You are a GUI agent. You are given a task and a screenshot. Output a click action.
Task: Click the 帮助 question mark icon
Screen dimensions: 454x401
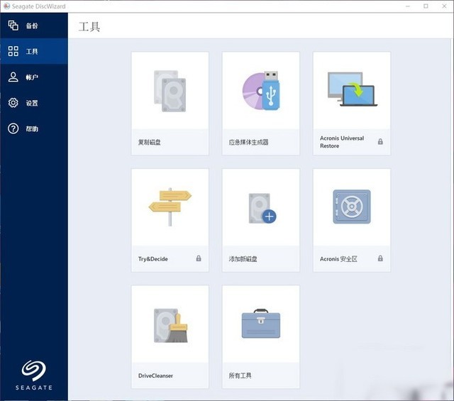[13, 128]
